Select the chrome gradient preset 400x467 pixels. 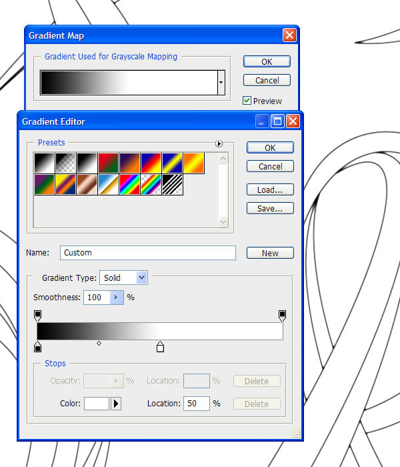109,185
